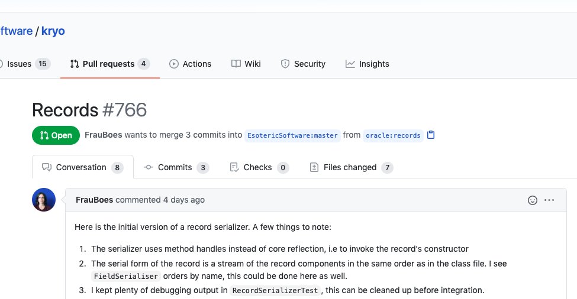Click the Conversation speech bubble icon
This screenshot has width=577, height=299.
[x=47, y=167]
